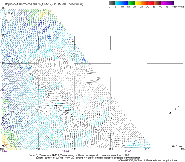Click the purple '11:44' time under longitude 105
Viewport: 185px width, 162px height.
click(x=3, y=151)
